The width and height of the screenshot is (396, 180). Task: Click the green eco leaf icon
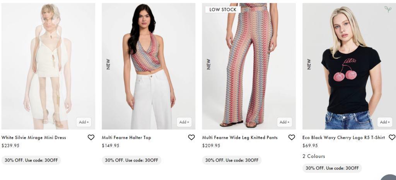pyautogui.click(x=387, y=9)
